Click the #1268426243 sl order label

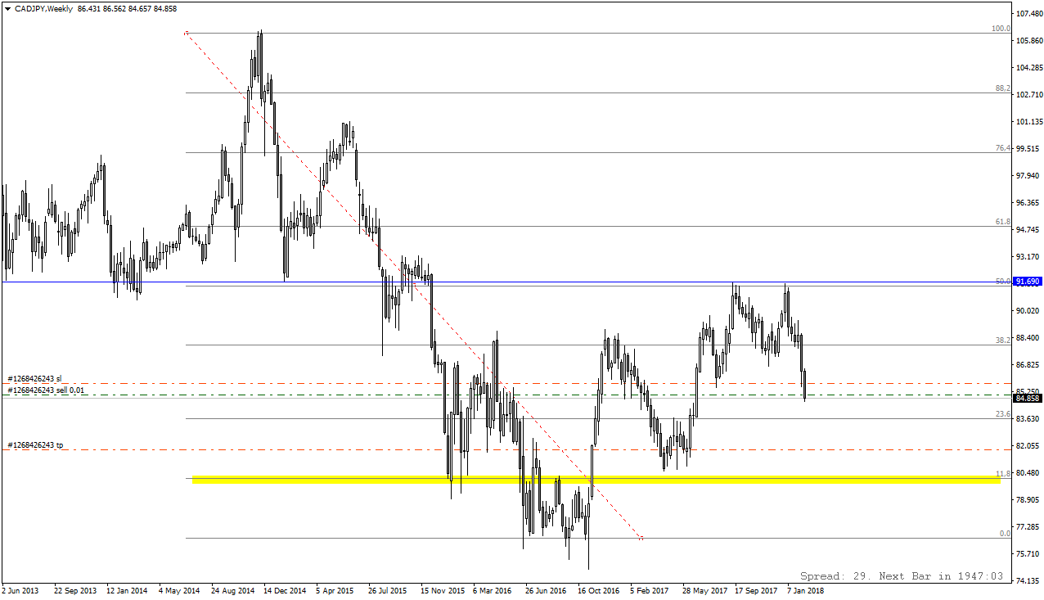point(34,379)
